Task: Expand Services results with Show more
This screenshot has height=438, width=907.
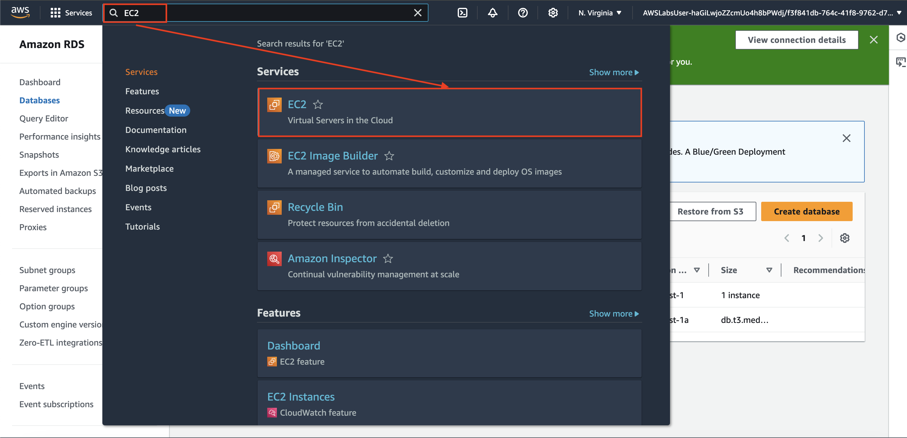Action: [614, 72]
